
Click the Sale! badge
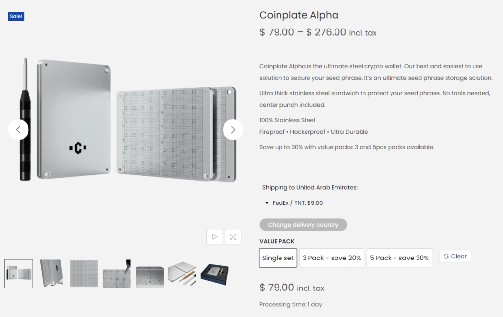click(16, 16)
